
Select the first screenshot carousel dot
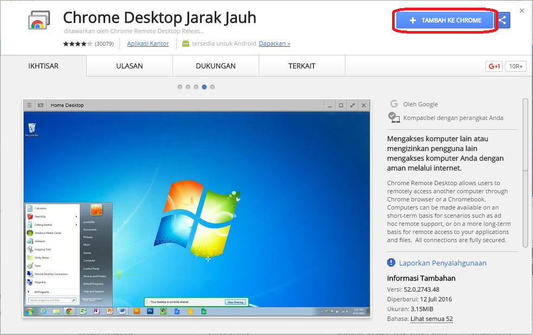point(180,87)
